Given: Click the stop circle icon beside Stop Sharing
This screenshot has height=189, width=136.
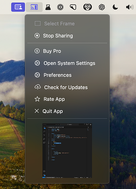Looking at the screenshot, I should [37, 36].
